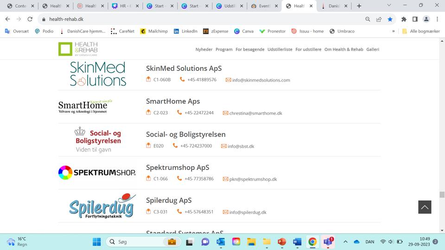Click stand number C2-023
This screenshot has width=445, height=250.
[161, 113]
